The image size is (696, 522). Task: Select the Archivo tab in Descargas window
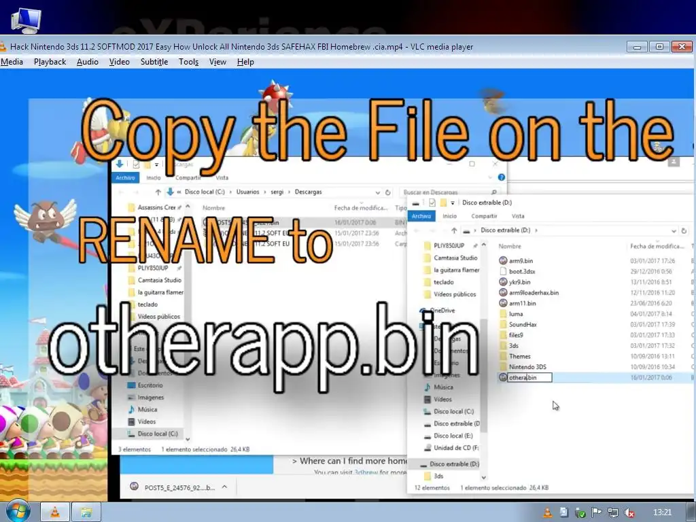pyautogui.click(x=125, y=177)
